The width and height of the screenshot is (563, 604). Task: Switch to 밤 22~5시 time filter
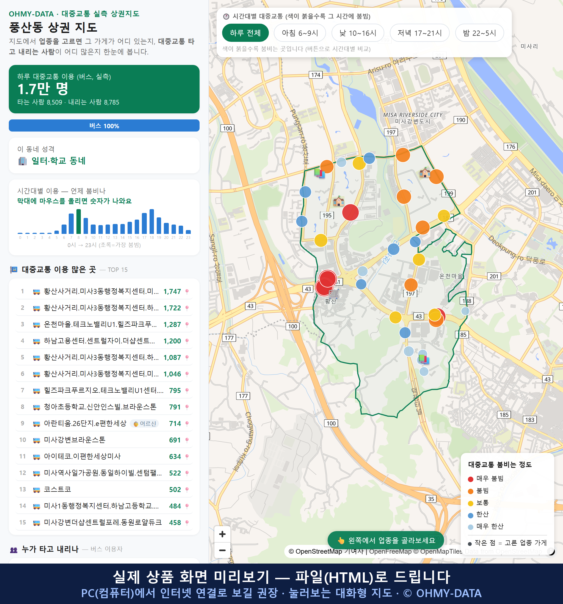(479, 33)
